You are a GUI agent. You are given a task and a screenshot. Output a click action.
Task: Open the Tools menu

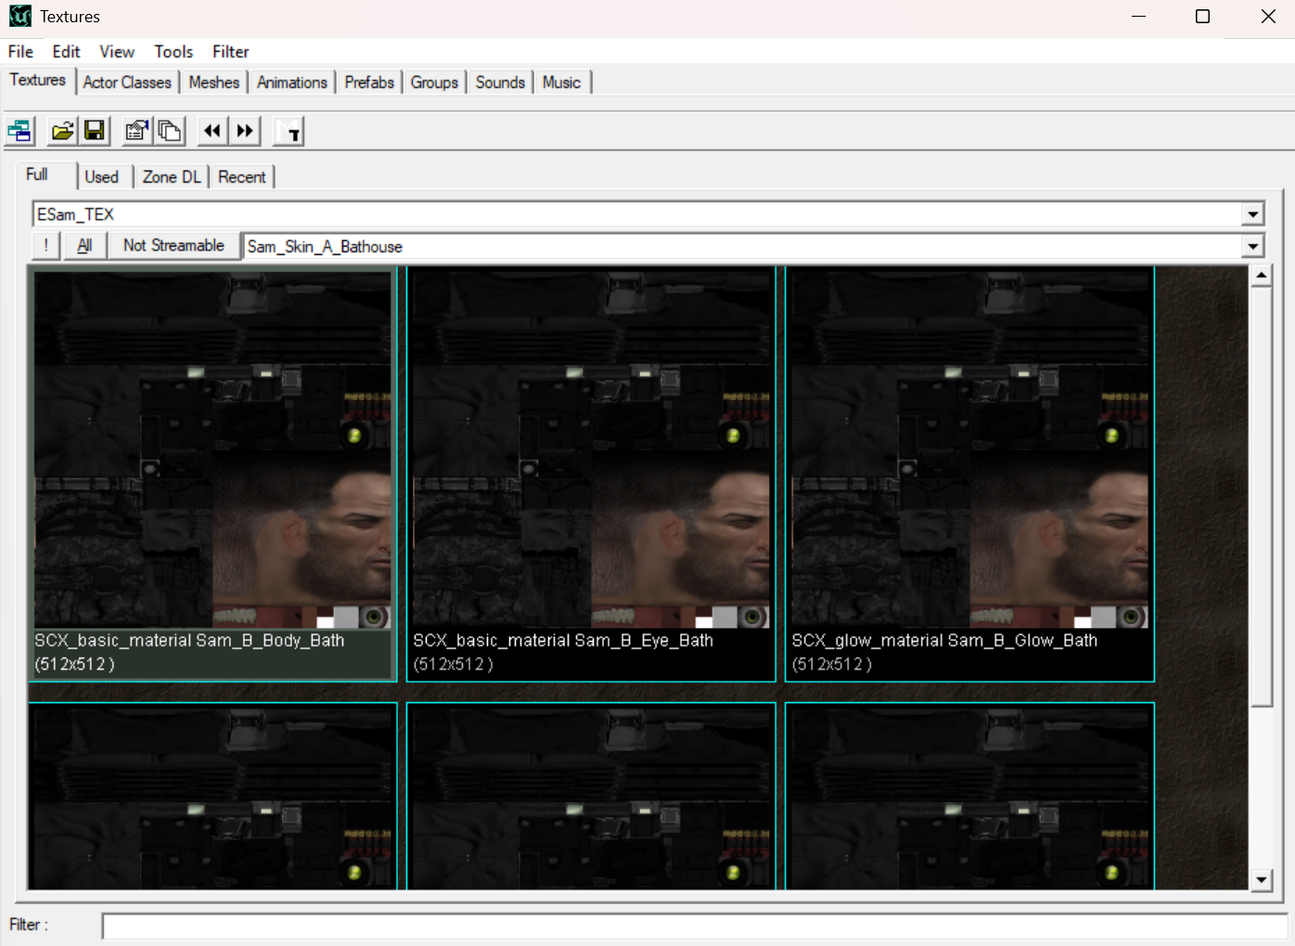[x=173, y=52]
